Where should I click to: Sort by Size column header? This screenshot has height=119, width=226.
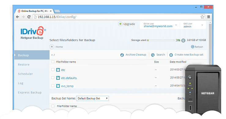tap(156, 62)
